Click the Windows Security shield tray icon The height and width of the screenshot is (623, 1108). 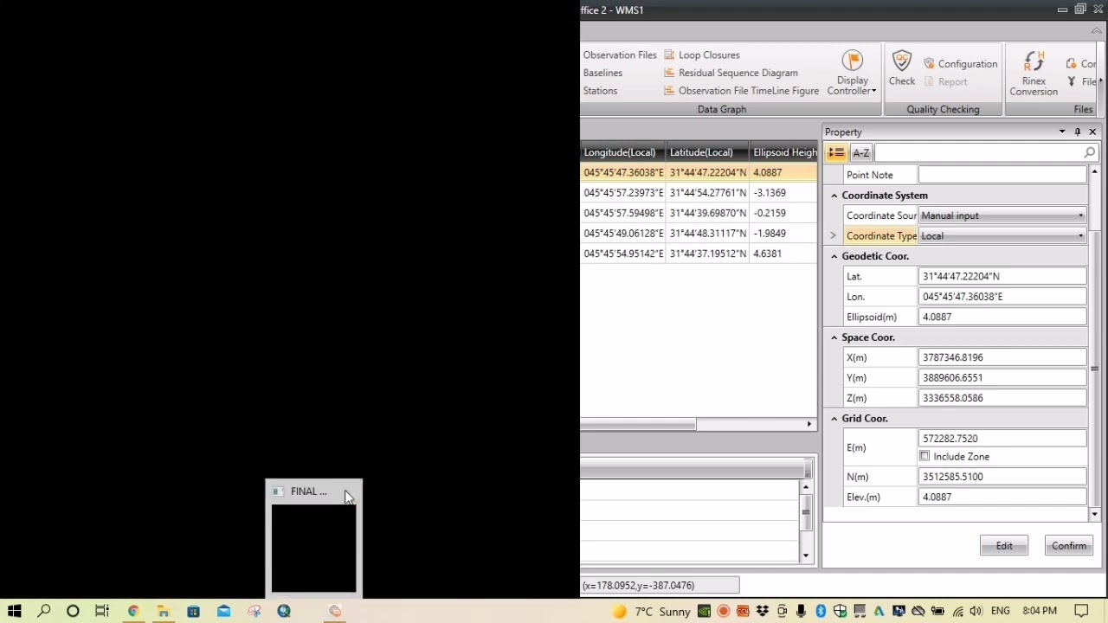point(840,611)
